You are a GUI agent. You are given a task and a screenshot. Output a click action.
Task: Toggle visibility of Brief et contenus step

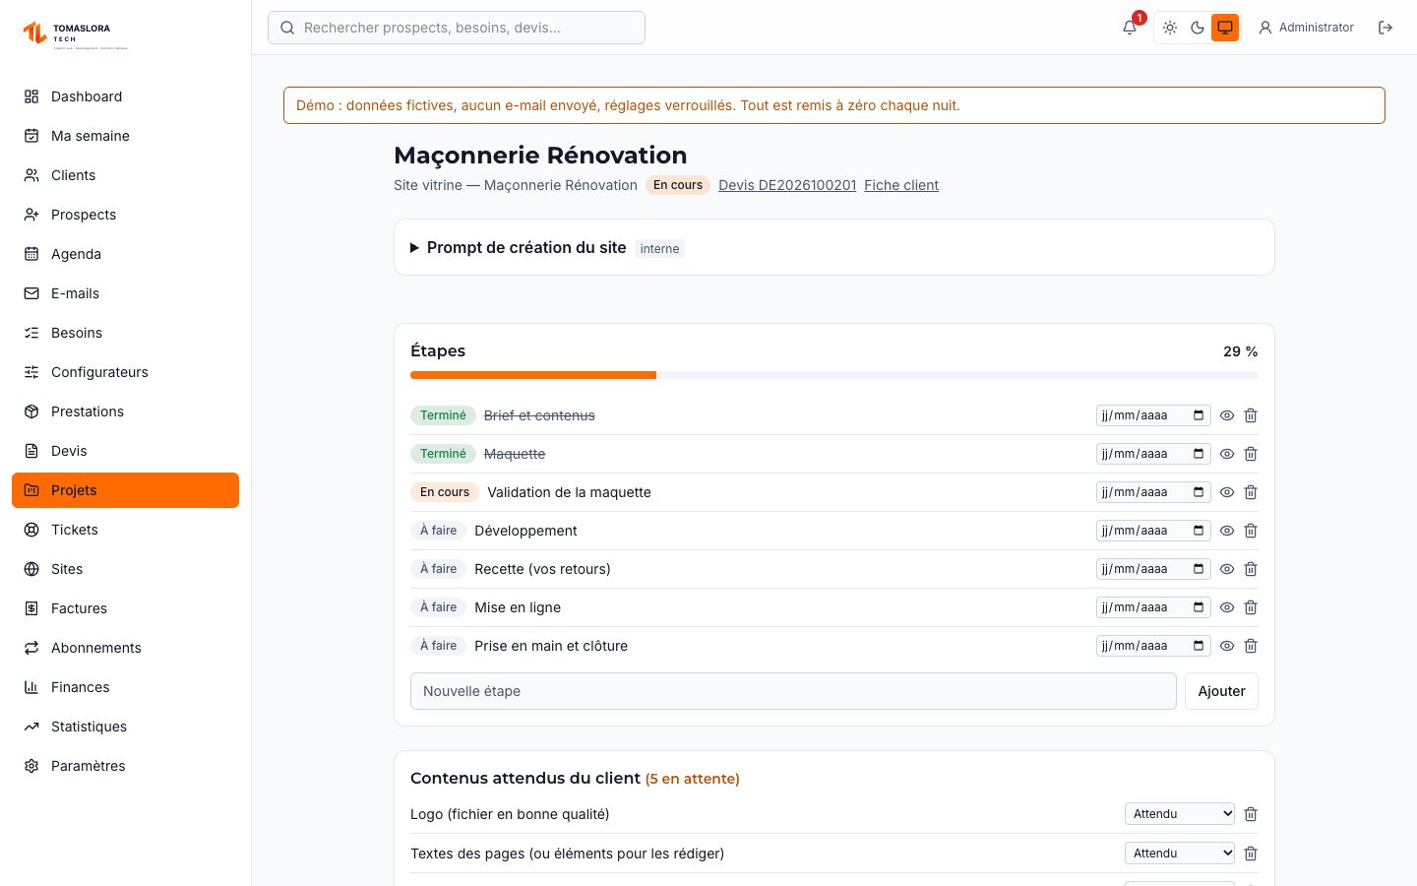(1227, 415)
